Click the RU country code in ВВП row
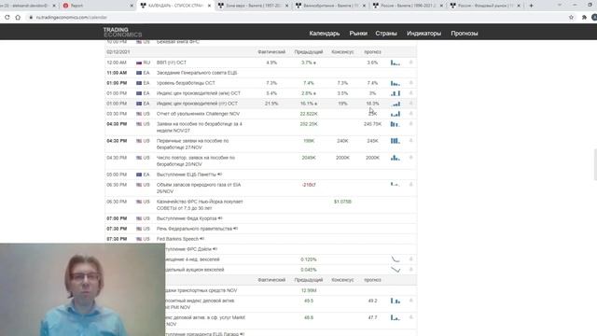 tap(146, 63)
